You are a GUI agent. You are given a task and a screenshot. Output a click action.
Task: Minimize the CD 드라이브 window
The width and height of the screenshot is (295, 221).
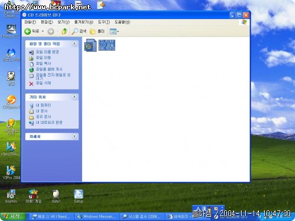[x=232, y=15]
